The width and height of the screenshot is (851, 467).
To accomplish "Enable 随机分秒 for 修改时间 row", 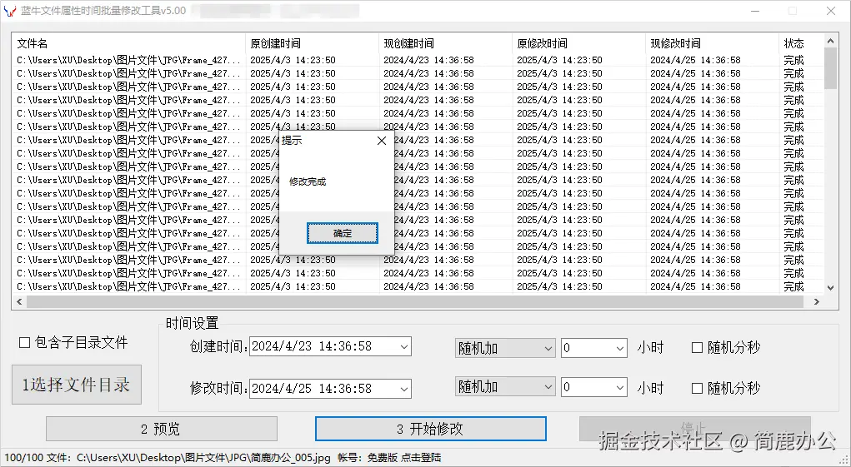I will 698,388.
